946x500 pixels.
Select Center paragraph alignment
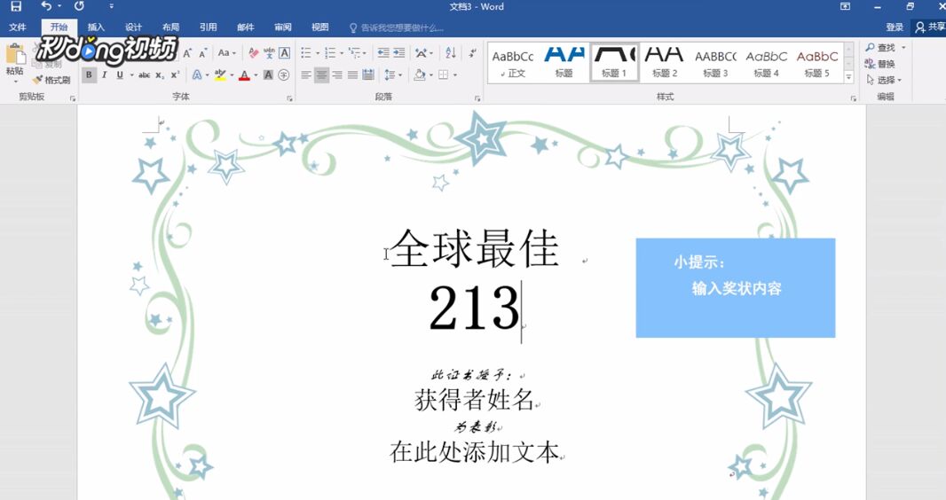[x=321, y=74]
